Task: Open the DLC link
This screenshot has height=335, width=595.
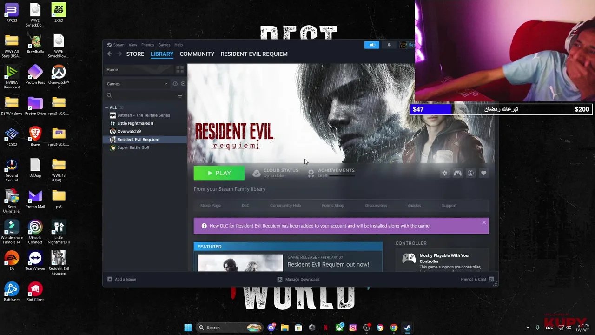Action: (245, 205)
